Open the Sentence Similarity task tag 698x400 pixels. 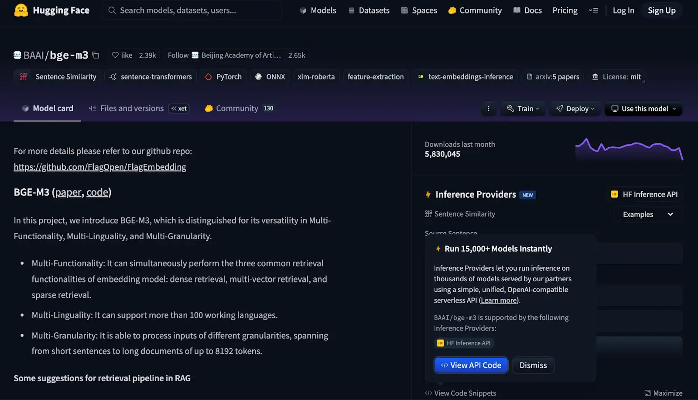tap(58, 77)
